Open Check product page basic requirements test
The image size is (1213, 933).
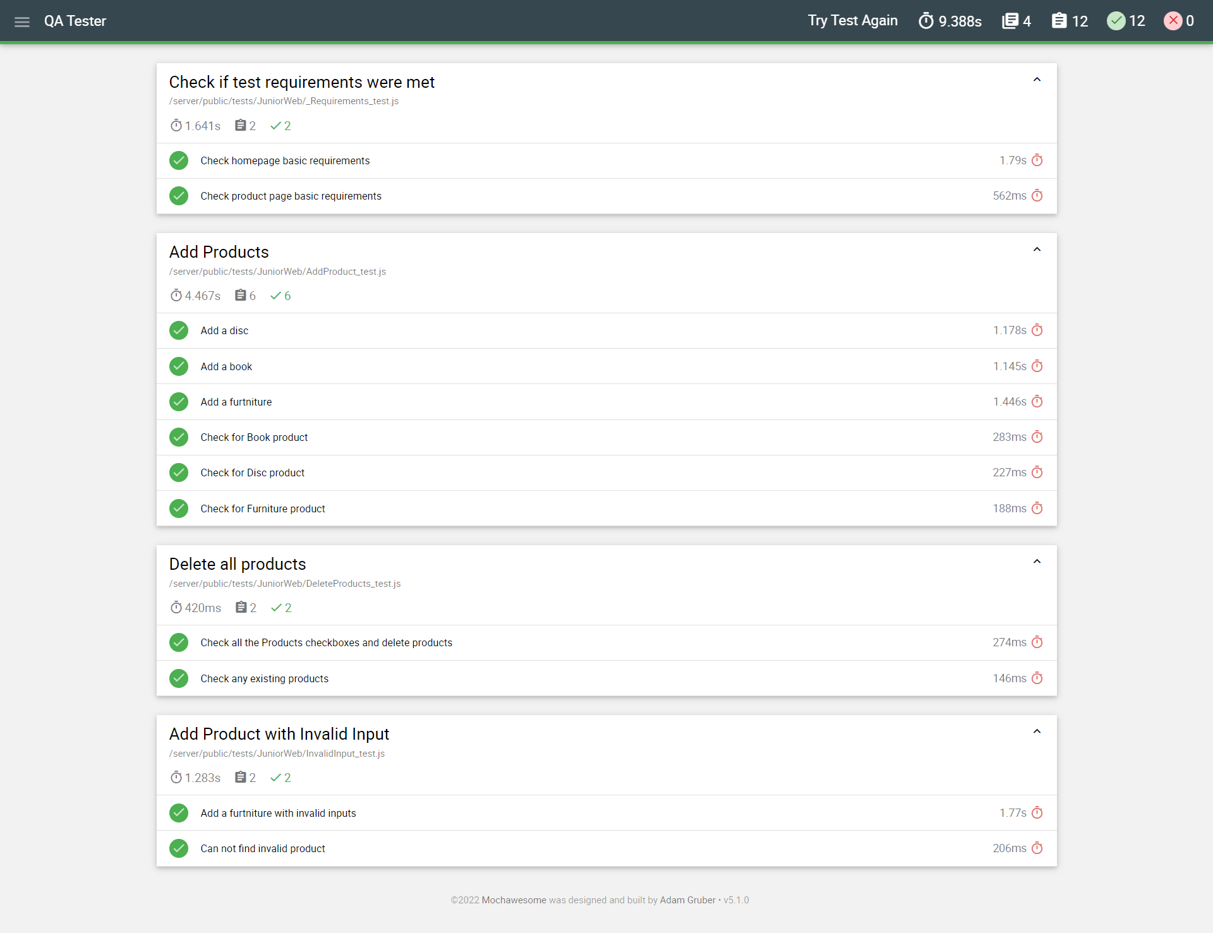pos(606,196)
